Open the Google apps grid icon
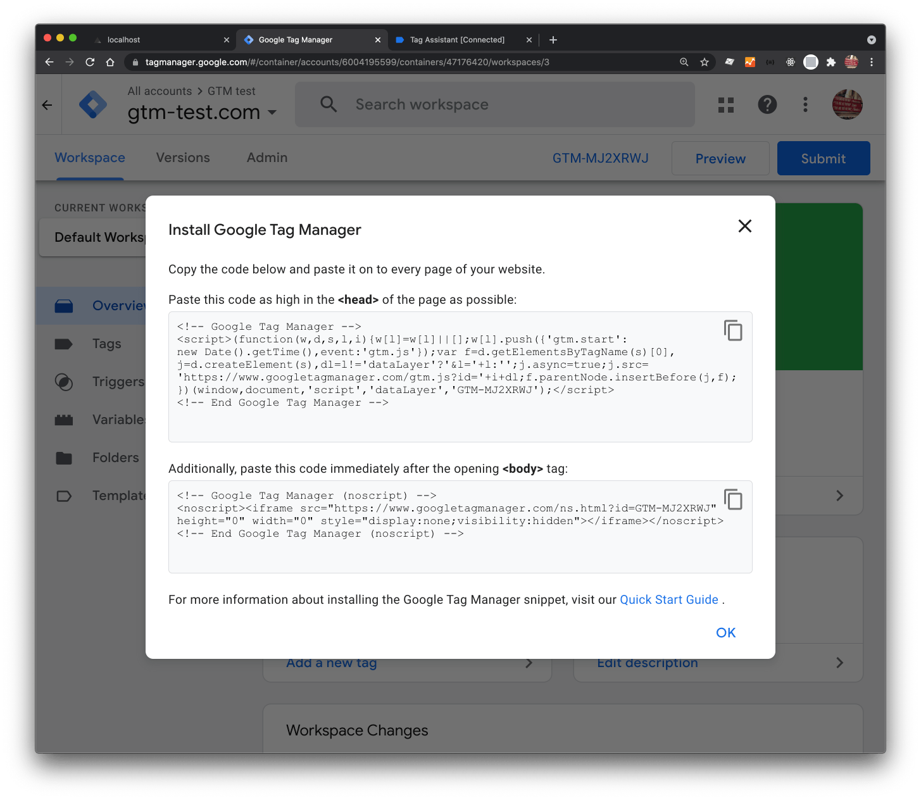The height and width of the screenshot is (800, 921). tap(725, 104)
